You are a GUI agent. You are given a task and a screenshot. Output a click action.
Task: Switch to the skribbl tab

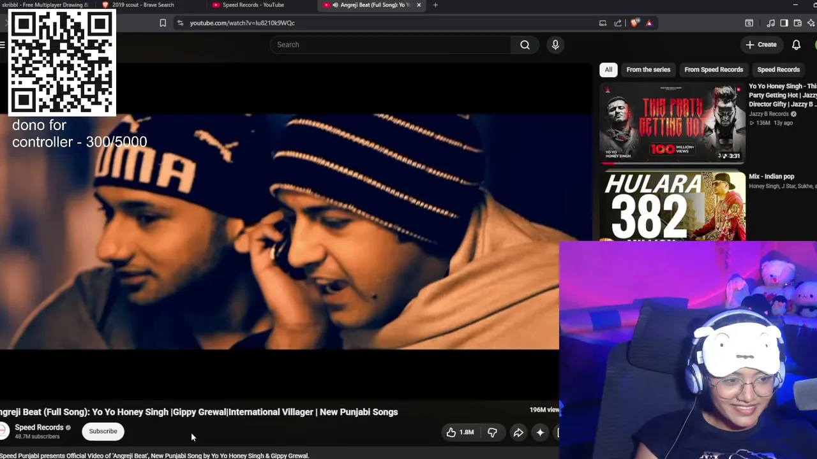point(45,5)
